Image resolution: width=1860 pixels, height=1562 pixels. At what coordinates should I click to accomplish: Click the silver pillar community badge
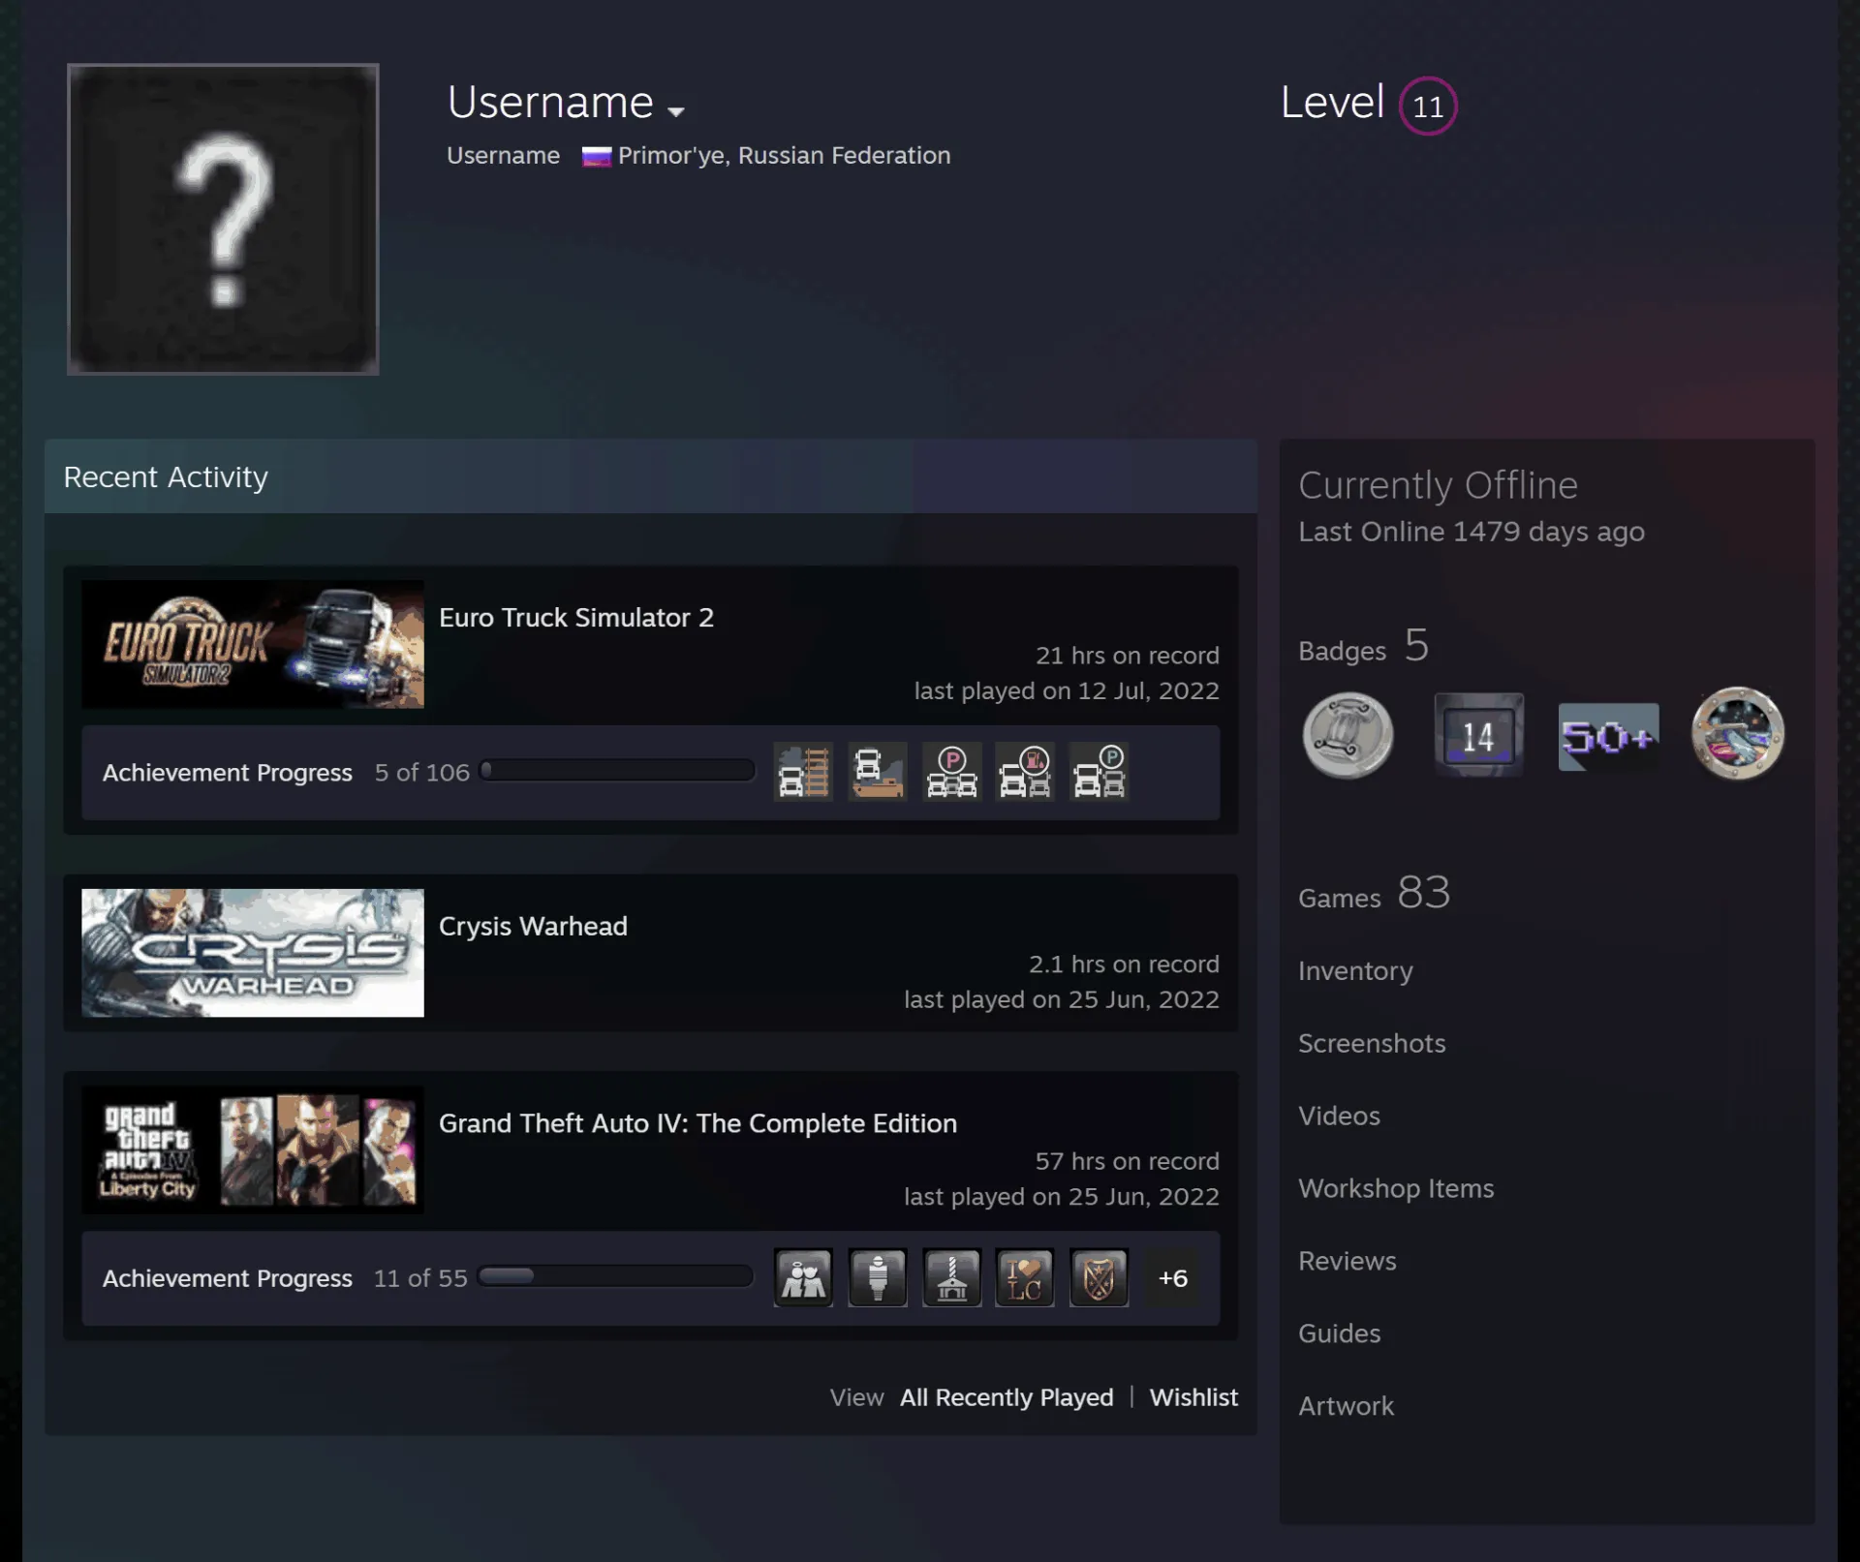[1348, 735]
